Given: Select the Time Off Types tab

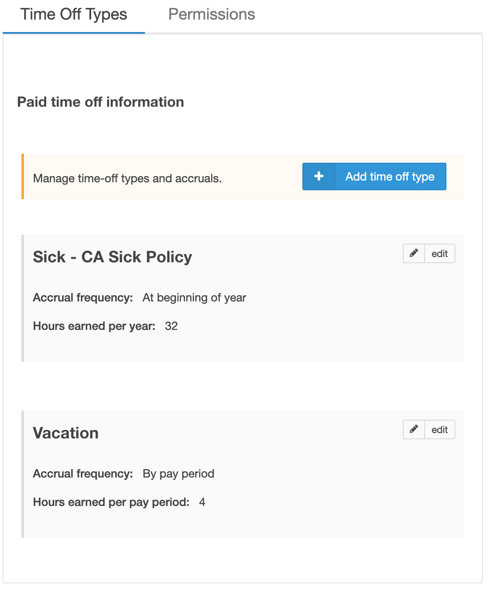Looking at the screenshot, I should 74,15.
